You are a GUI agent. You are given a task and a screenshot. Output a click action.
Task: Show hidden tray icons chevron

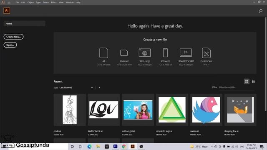[212, 146]
